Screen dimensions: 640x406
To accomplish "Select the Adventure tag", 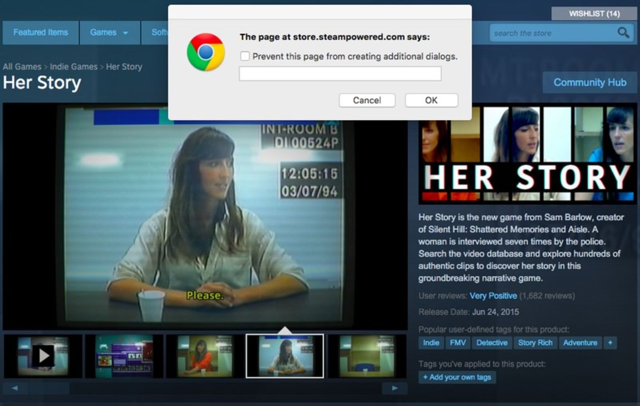I will 580,343.
